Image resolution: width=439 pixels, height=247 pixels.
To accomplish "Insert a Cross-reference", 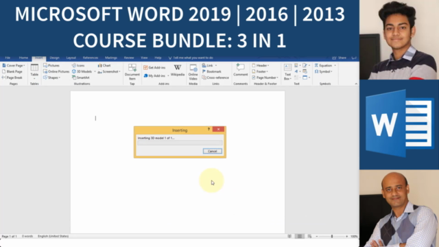I will (215, 78).
